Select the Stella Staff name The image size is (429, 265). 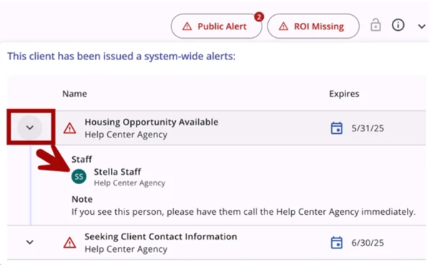(x=117, y=172)
